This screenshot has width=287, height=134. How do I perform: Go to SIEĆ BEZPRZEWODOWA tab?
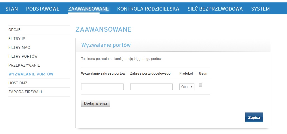coord(215,9)
